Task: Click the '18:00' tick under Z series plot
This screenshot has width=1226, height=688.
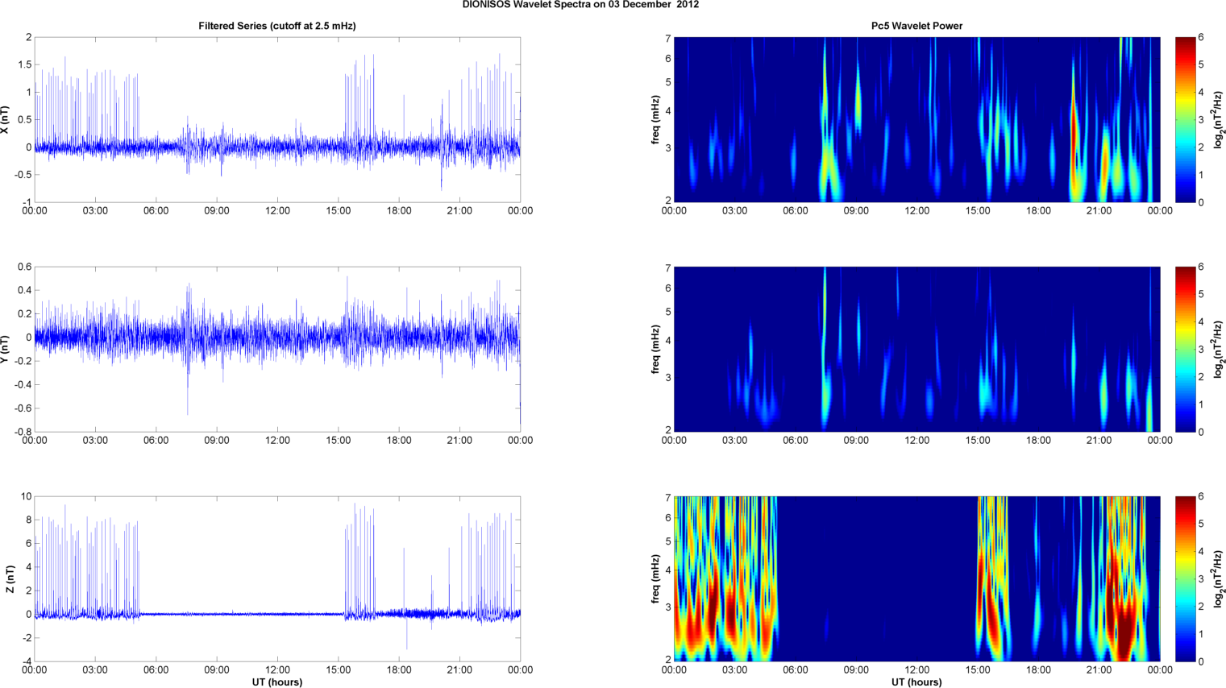Action: pos(399,670)
